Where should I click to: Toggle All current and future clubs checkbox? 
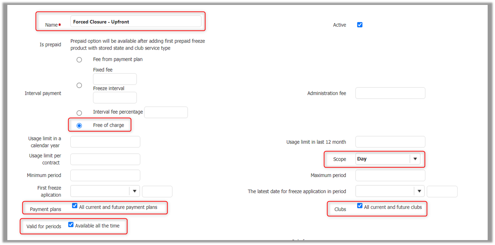point(360,206)
